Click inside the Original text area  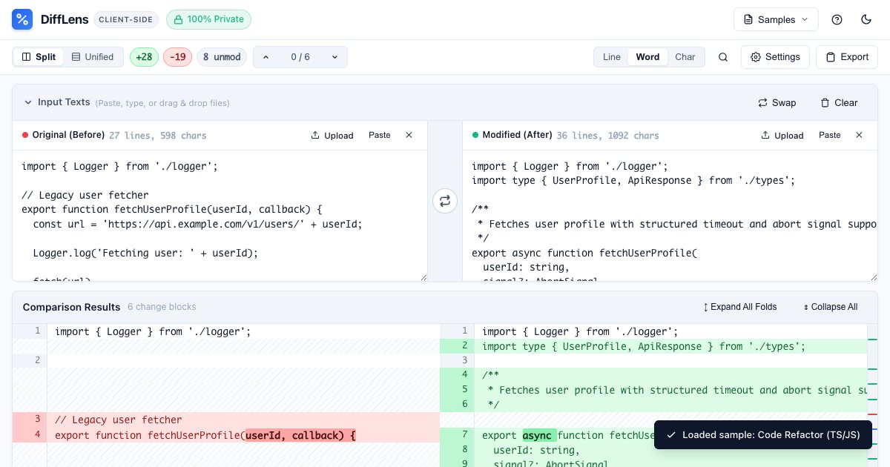tap(220, 216)
